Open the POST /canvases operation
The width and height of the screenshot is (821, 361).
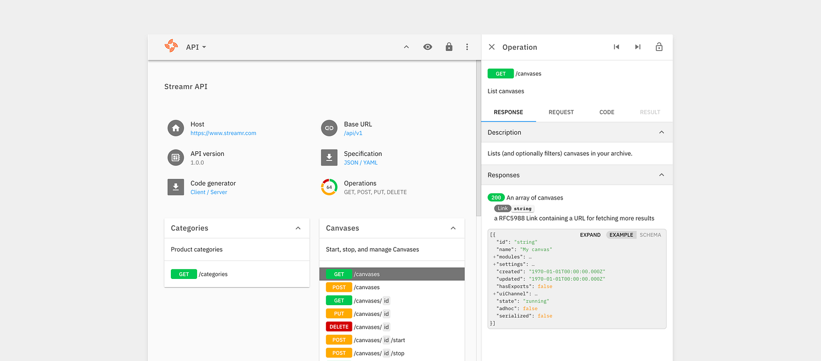392,288
